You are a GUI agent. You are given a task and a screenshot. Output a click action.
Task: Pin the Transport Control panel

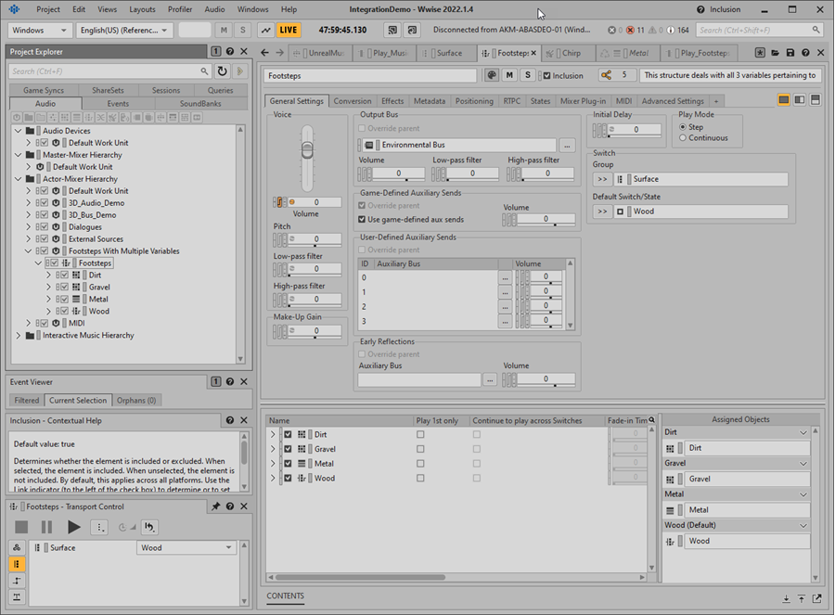[215, 506]
